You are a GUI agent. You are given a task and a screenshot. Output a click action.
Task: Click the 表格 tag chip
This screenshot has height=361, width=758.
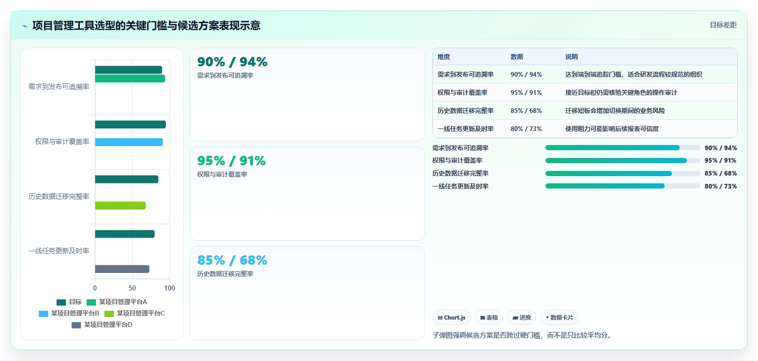coord(489,317)
